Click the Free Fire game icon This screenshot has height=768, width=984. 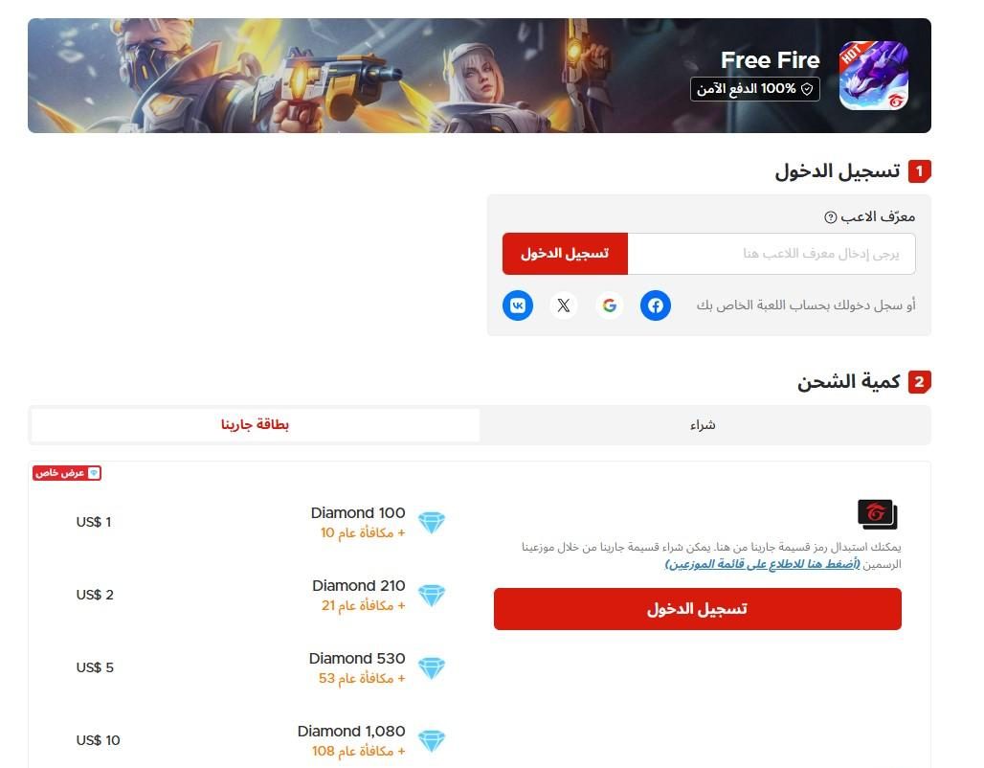(874, 76)
